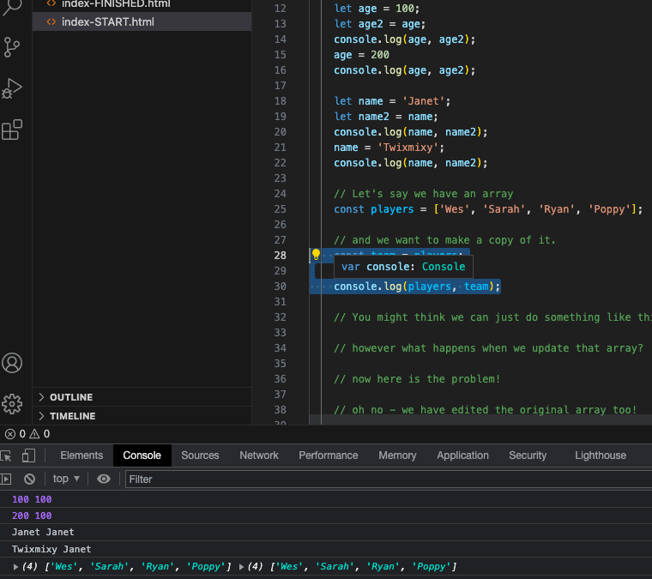Screen dimensions: 652x579
Task: Expand the OUTLINE section
Action: [x=70, y=397]
